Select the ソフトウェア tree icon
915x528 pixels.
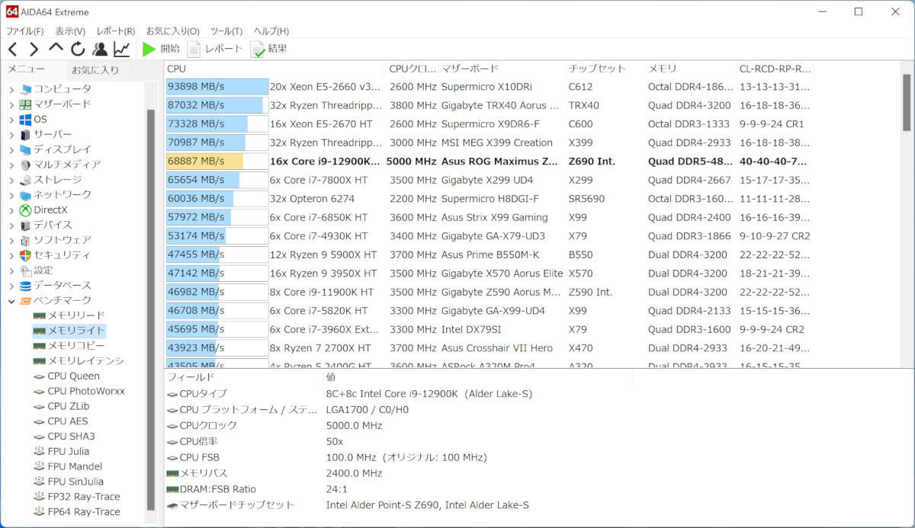[x=25, y=240]
